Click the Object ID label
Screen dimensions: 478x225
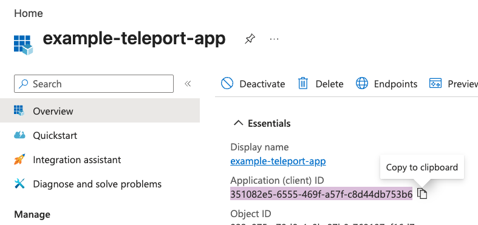[251, 213]
